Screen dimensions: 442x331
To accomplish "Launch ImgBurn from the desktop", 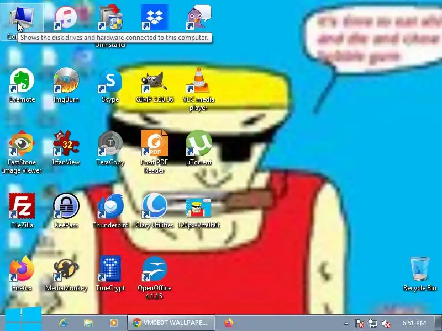I will [x=66, y=86].
